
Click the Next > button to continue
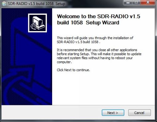[113, 113]
